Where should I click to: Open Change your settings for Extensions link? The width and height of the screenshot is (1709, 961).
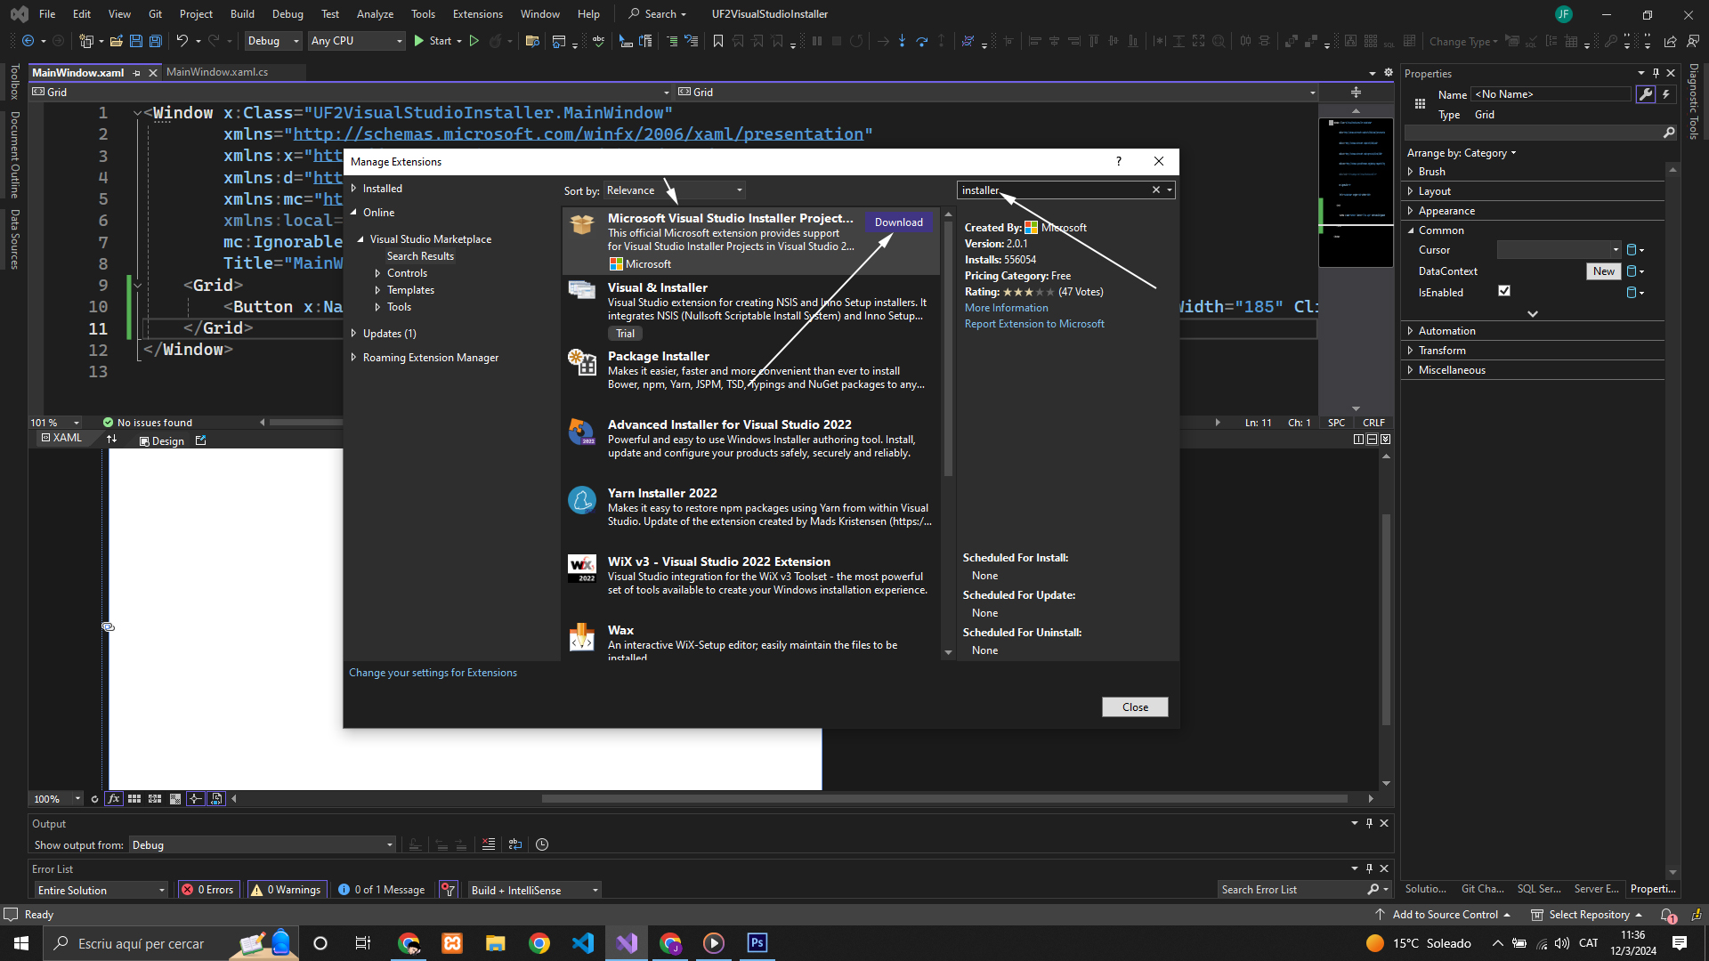coord(433,673)
